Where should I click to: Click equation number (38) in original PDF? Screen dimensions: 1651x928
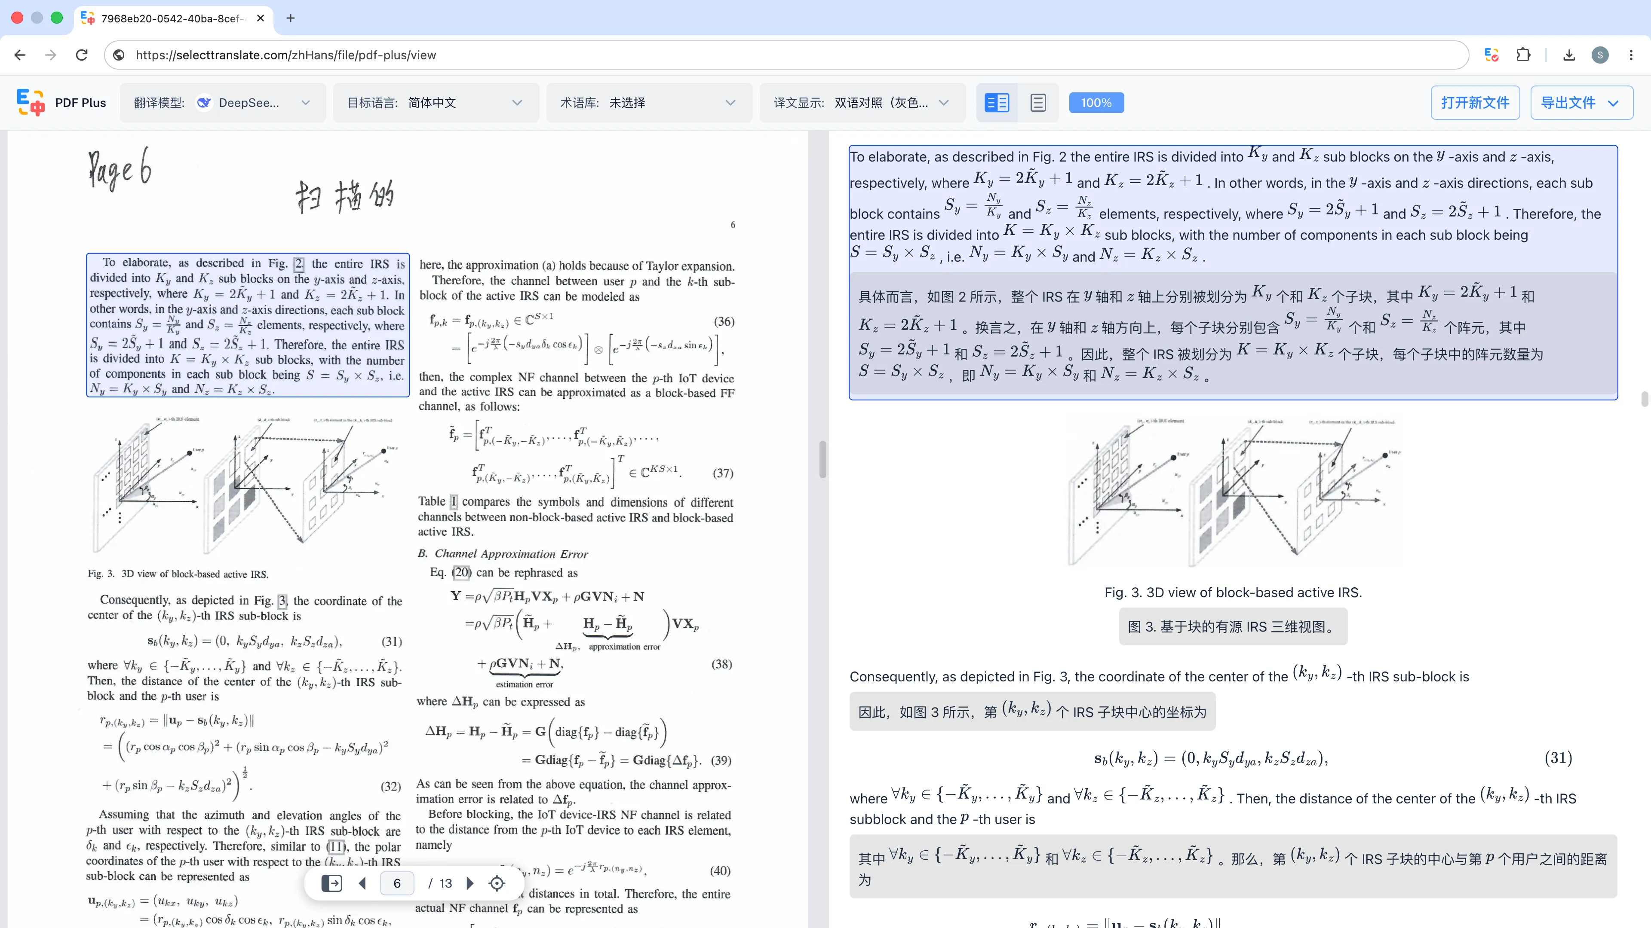[x=722, y=663]
